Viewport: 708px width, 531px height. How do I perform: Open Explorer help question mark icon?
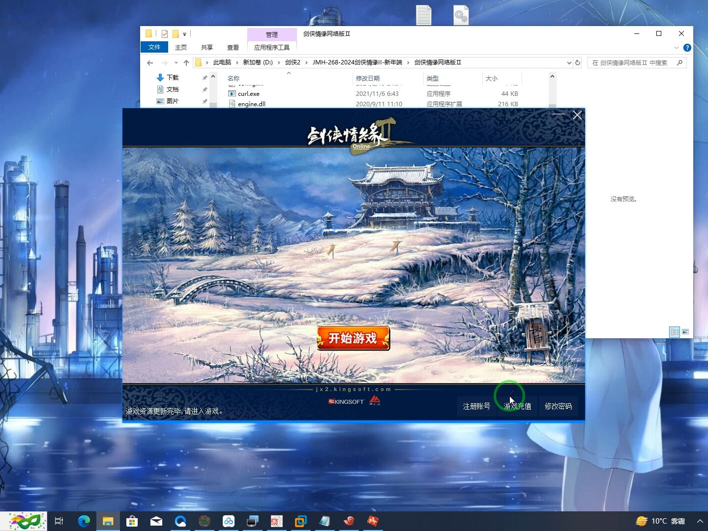tap(687, 48)
